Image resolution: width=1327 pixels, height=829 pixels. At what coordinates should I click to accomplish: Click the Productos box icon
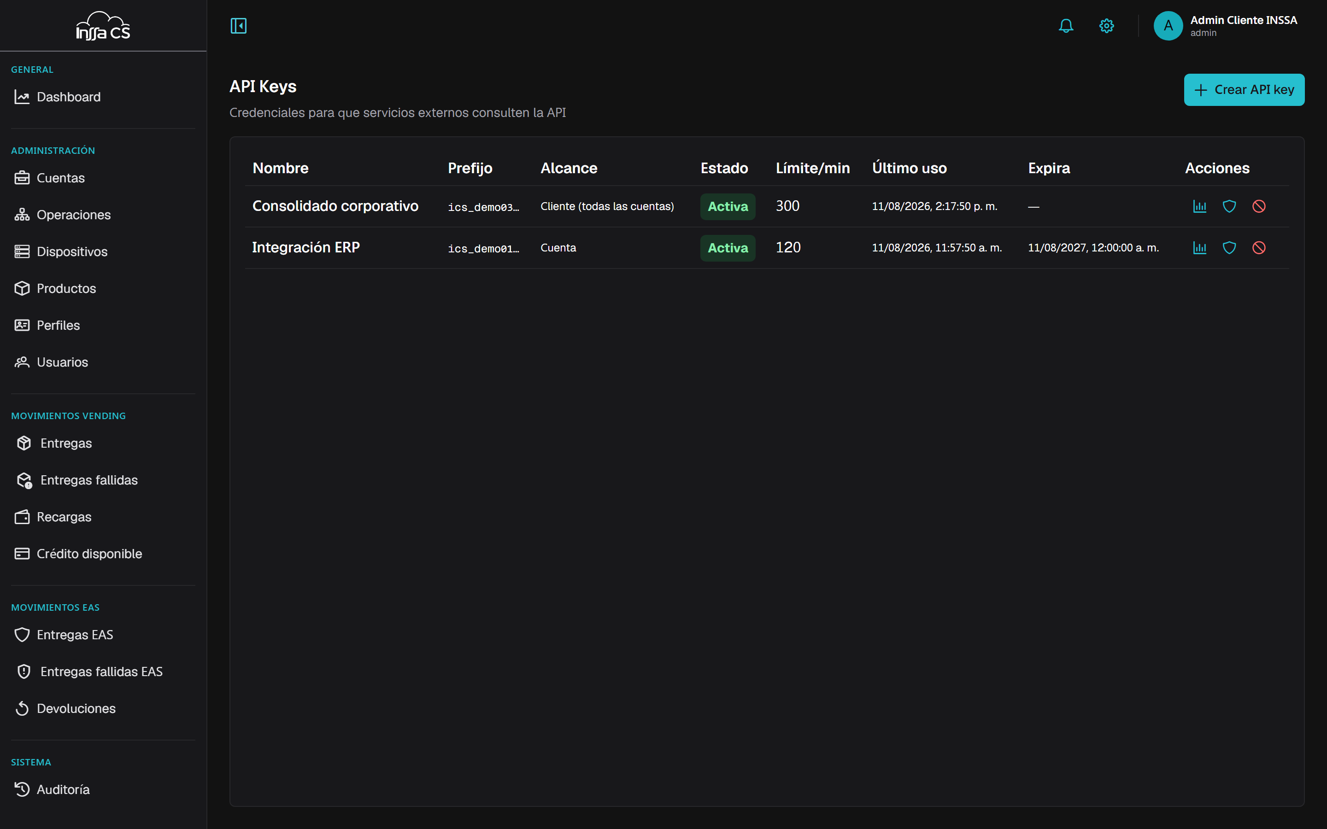tap(22, 288)
